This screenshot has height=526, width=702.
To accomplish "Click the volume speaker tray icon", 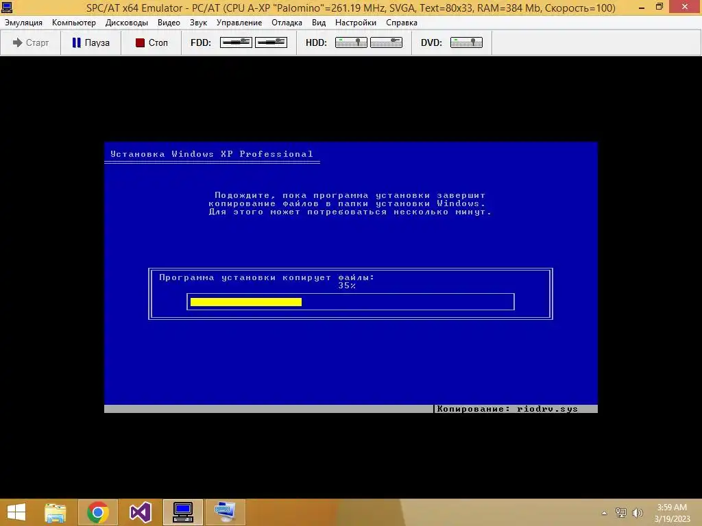I will tap(638, 512).
